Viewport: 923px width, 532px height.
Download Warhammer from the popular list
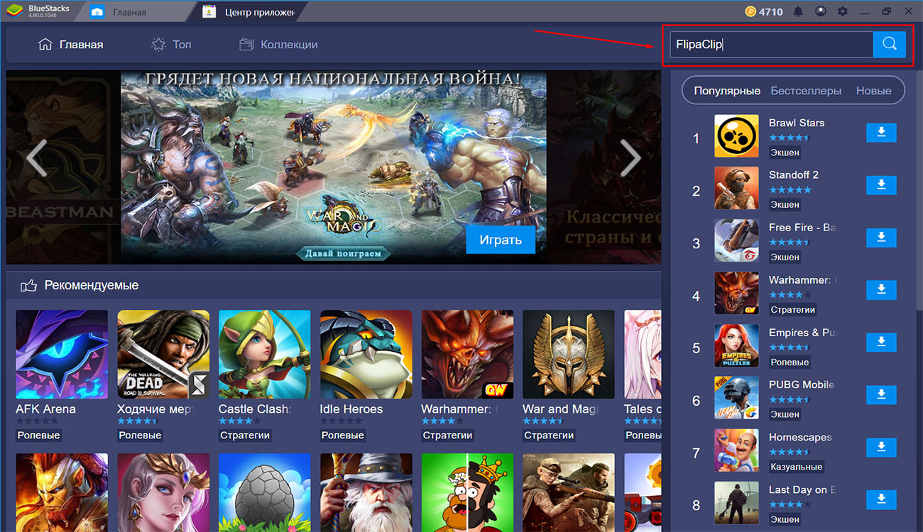881,290
